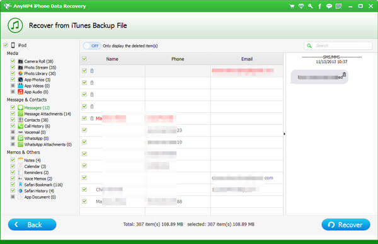378x244 pixels.
Task: Uncheck the iPod device checkbox
Action: (6, 45)
